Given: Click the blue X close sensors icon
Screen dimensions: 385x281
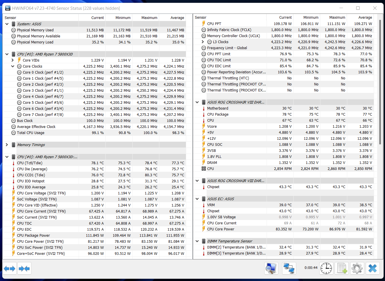Looking at the screenshot, I should click(373, 268).
